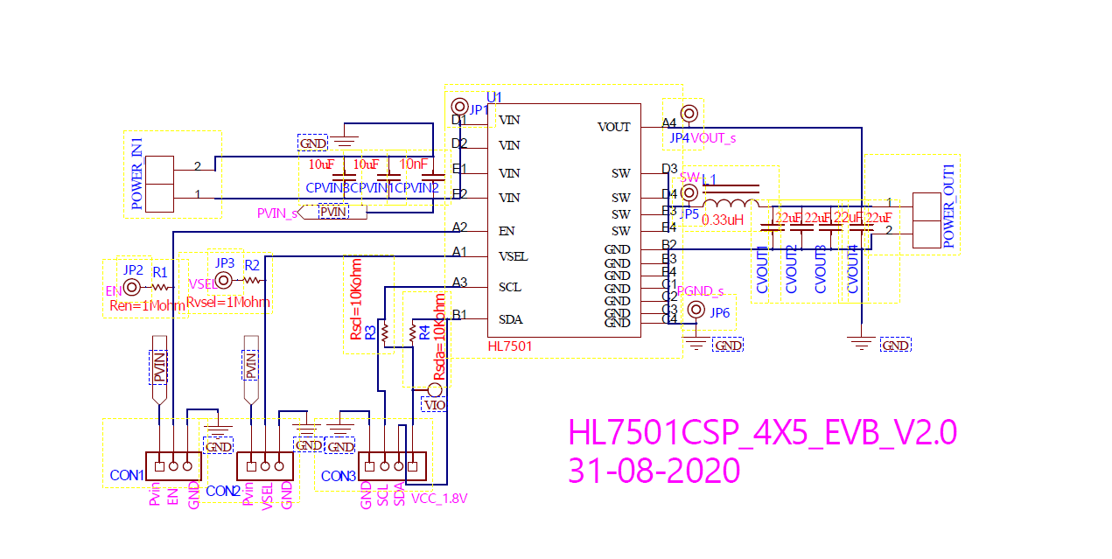Image resolution: width=1112 pixels, height=559 pixels.
Task: Click the VSEL pin name inside U1
Action: coord(513,257)
